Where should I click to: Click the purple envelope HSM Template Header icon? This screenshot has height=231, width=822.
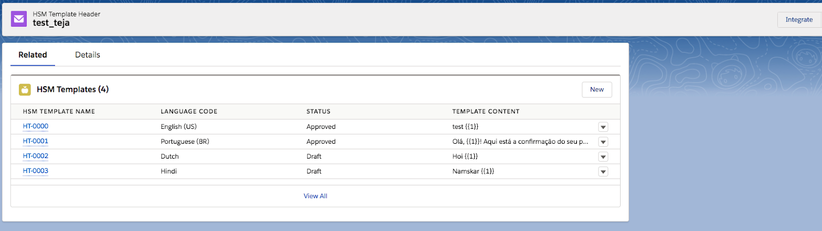point(19,19)
